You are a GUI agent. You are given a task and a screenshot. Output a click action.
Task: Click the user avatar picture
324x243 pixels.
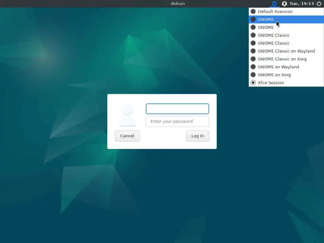(x=128, y=115)
